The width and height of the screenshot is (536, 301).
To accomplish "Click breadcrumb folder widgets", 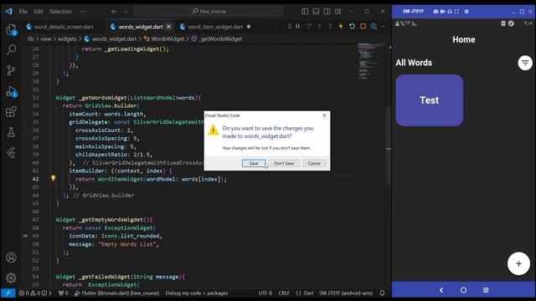I will tap(67, 39).
